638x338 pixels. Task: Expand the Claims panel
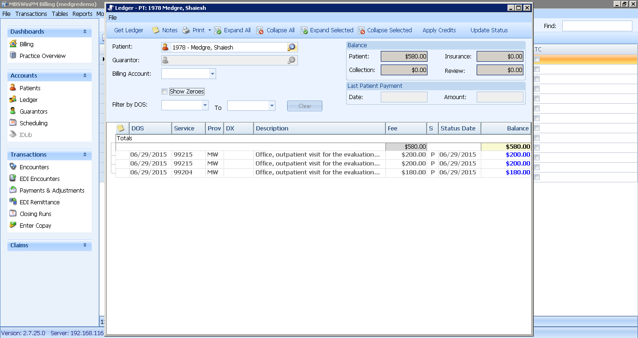pos(85,245)
